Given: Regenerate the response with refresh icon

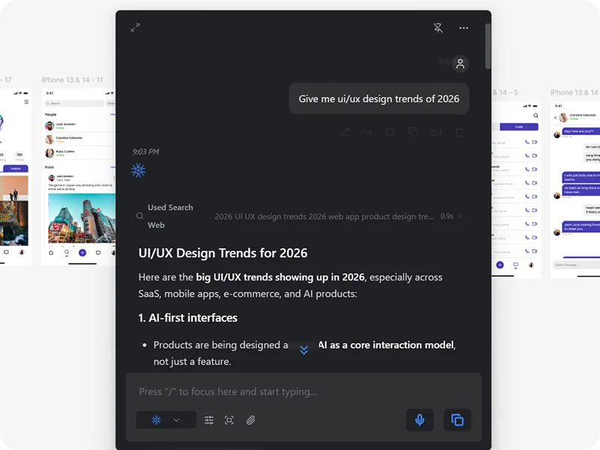Looking at the screenshot, I should (x=390, y=132).
